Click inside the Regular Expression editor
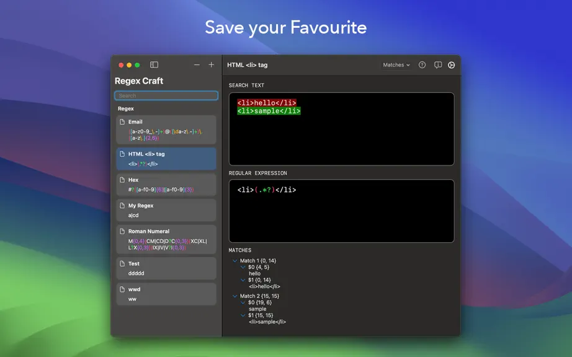 tap(341, 211)
